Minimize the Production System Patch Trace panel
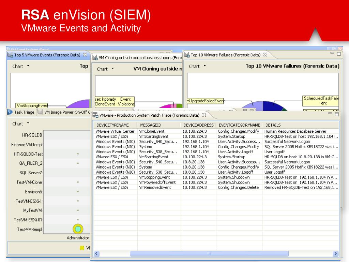This screenshot has height=262, width=349. click(330, 113)
